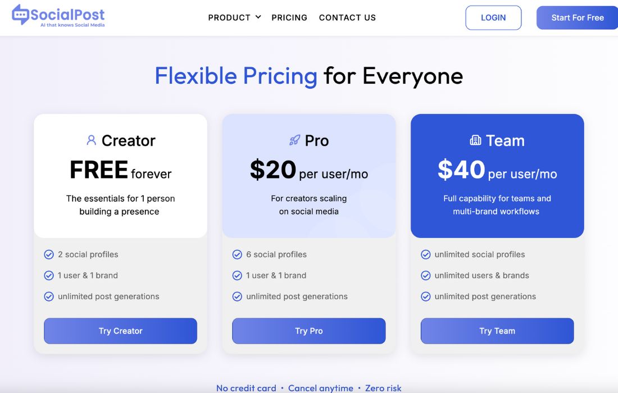Click the SocialPost logo icon

(21, 15)
